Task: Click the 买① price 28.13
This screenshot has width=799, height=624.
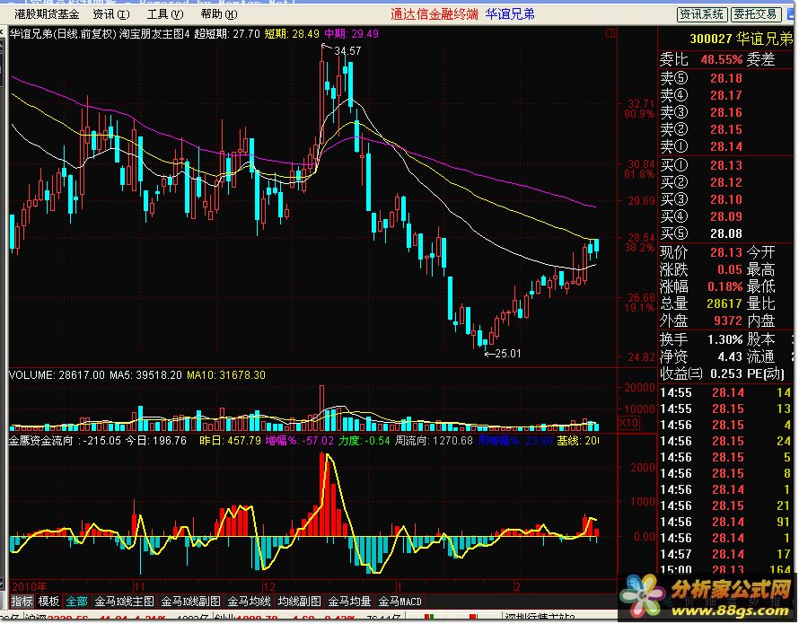Action: click(726, 165)
